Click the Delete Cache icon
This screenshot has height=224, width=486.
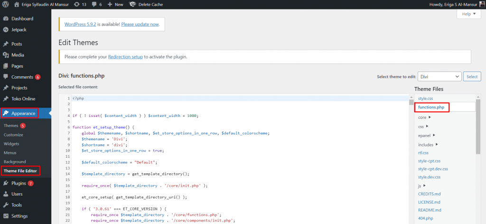[132, 4]
